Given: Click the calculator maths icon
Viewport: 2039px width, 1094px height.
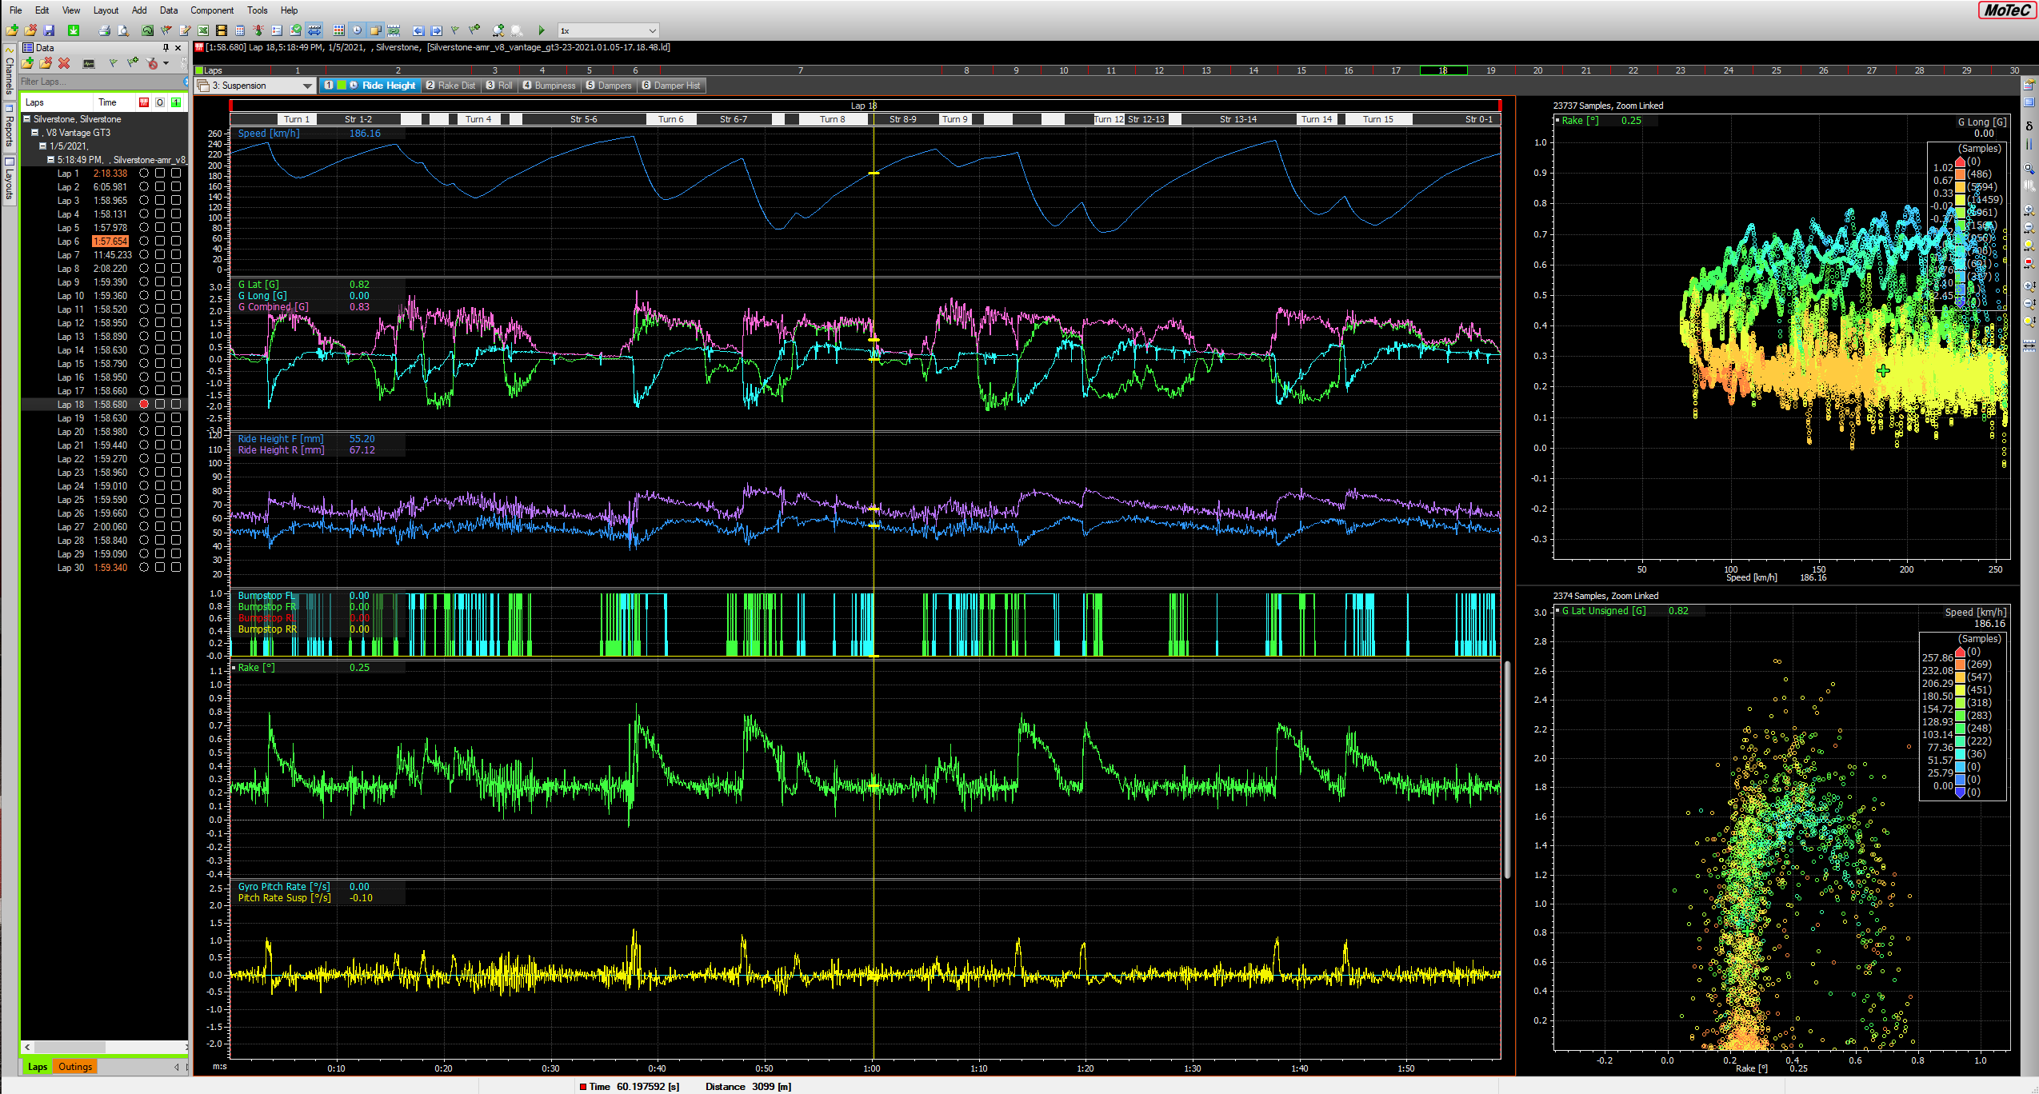Looking at the screenshot, I should (240, 30).
